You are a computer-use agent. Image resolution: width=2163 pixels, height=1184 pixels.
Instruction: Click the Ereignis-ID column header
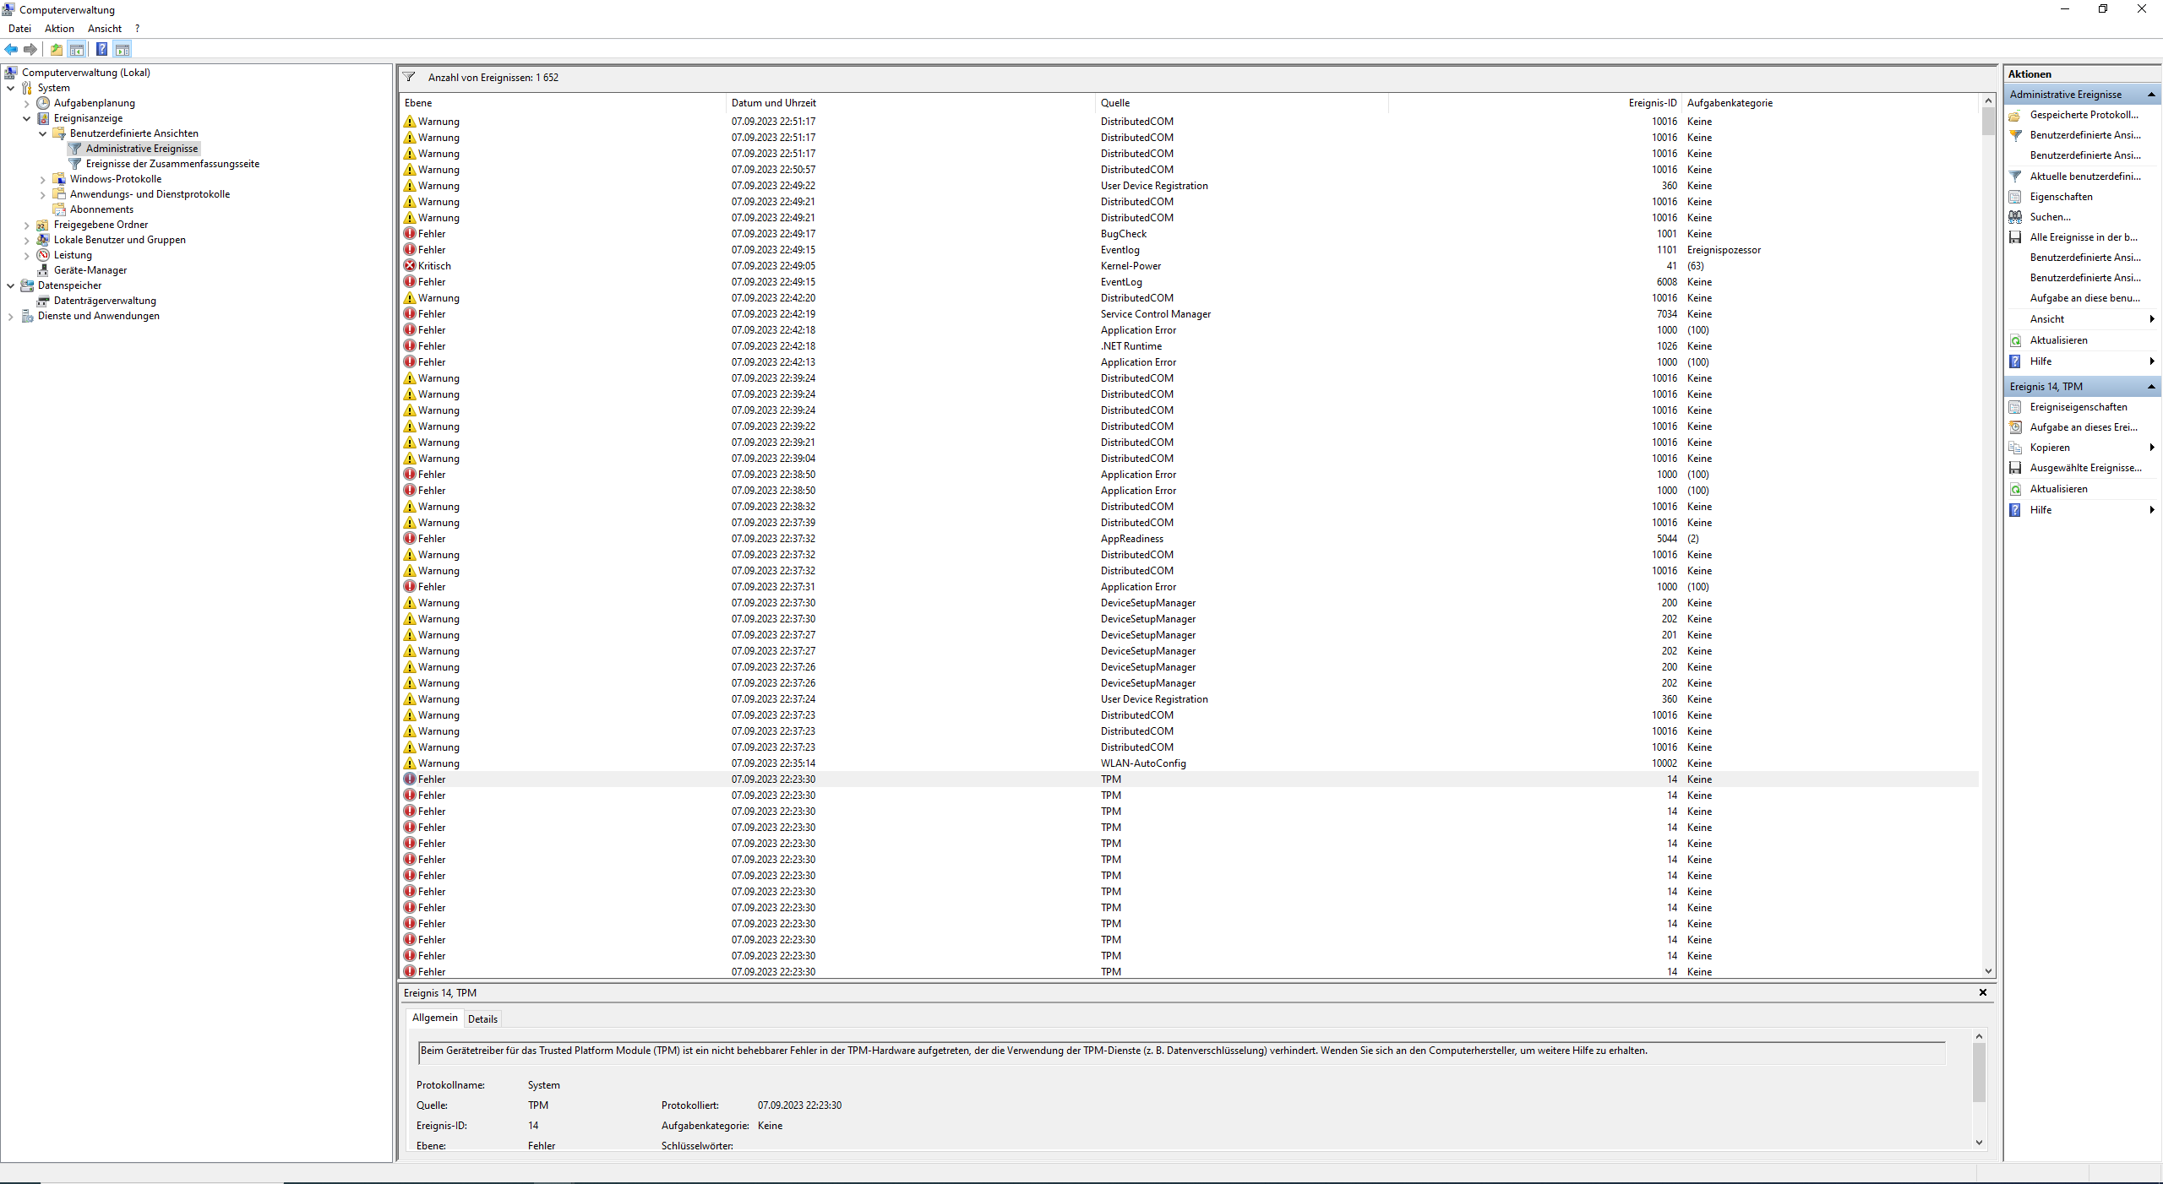1652,103
